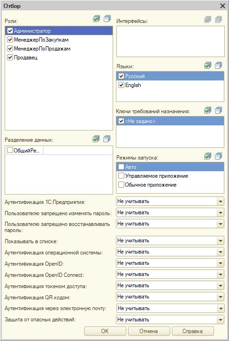
Task: Uncheck all roles icon above Роли list
Action: (x=107, y=19)
